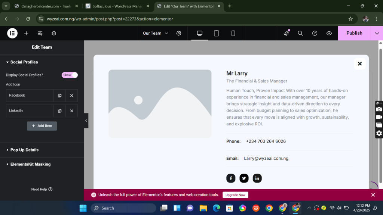The height and width of the screenshot is (215, 383).
Task: Open What's New megaphone icon
Action: [286, 33]
